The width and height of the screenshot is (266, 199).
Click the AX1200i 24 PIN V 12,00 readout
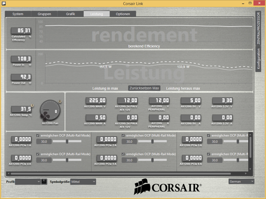pos(128,100)
